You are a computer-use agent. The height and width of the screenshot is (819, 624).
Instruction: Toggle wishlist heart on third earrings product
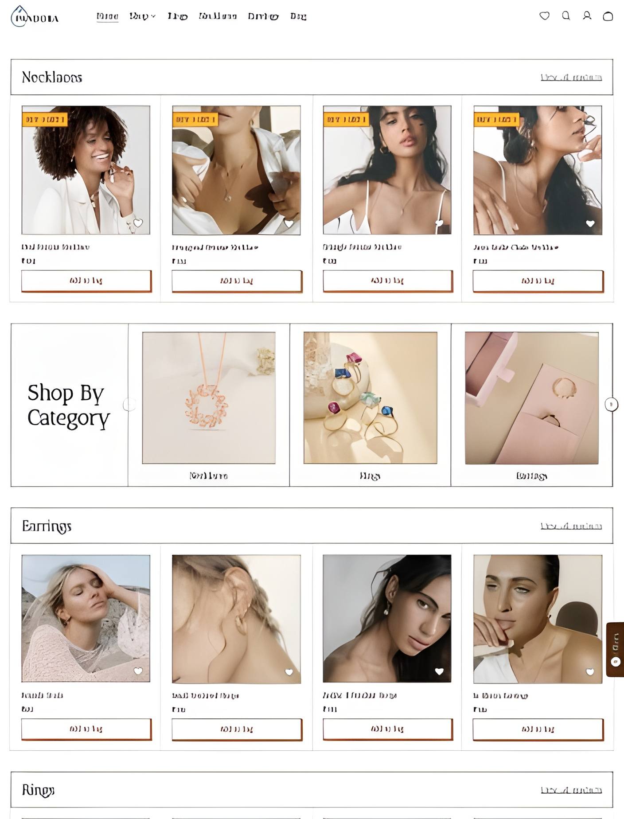click(439, 671)
